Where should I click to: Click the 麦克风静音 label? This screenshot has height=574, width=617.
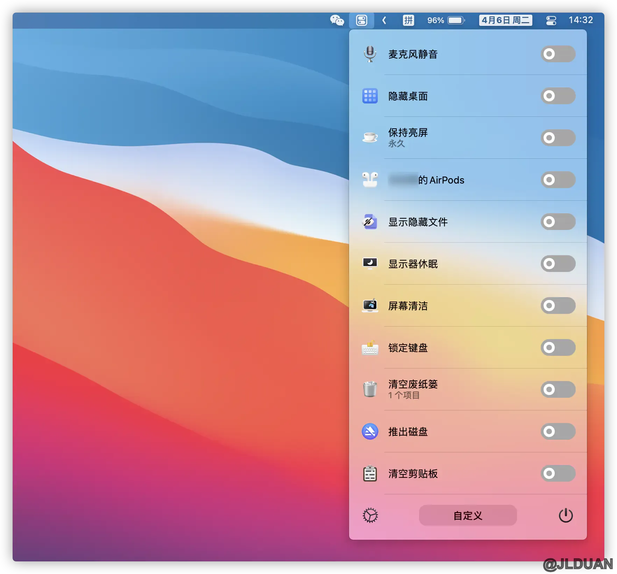(x=413, y=54)
